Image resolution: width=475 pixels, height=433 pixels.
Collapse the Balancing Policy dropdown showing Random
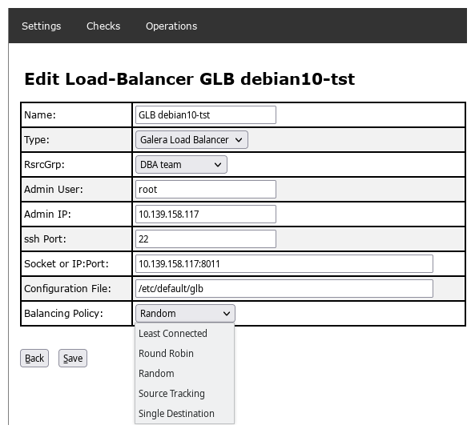click(185, 314)
